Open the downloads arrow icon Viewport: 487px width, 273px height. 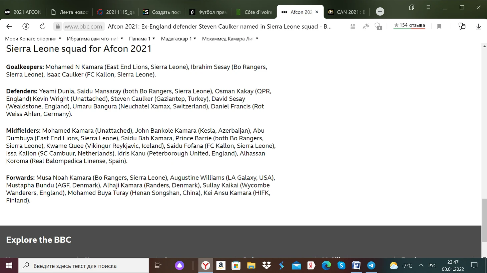(x=478, y=26)
